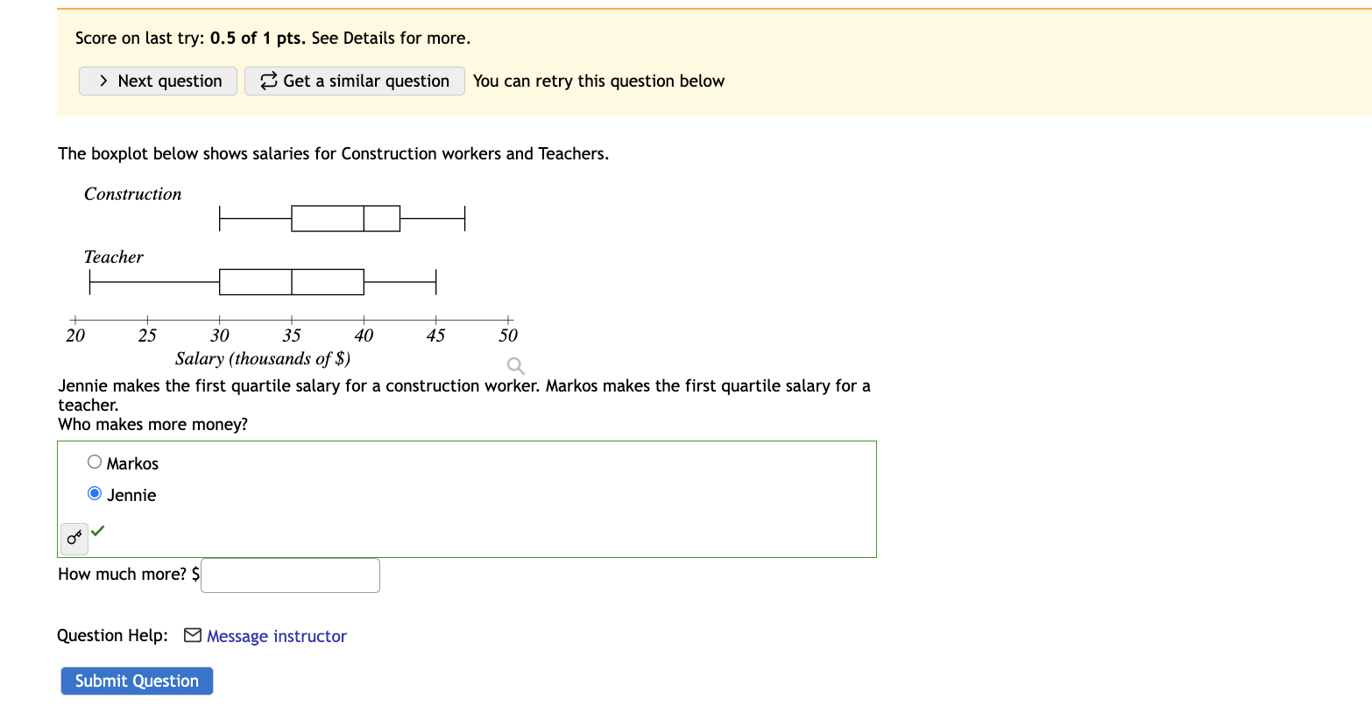The width and height of the screenshot is (1372, 720).
Task: Click the filled blue radio indicator beside Jennie
Action: pos(94,493)
